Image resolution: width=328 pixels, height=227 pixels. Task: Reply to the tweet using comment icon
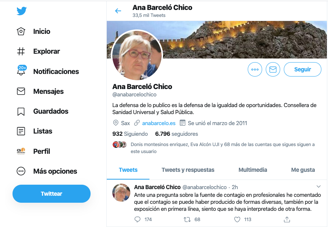click(137, 219)
